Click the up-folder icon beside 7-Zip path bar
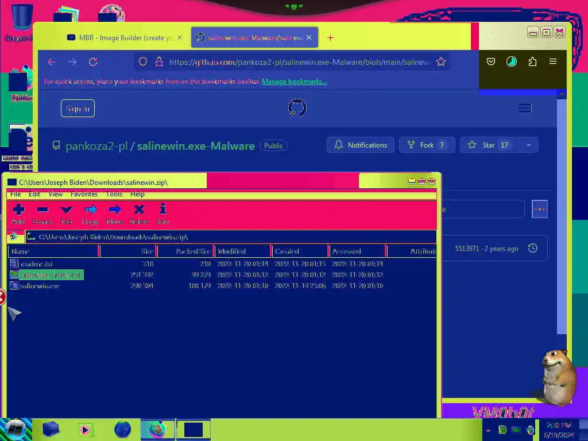 pyautogui.click(x=14, y=237)
